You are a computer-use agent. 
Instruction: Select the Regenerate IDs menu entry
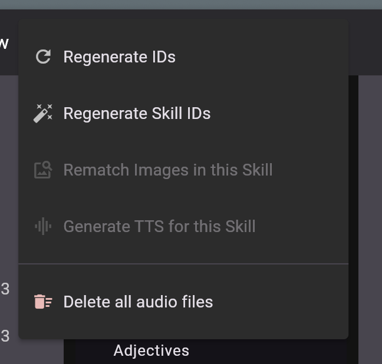119,57
